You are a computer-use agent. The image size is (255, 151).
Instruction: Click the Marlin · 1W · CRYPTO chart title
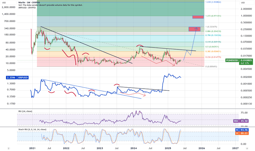pos(29,3)
